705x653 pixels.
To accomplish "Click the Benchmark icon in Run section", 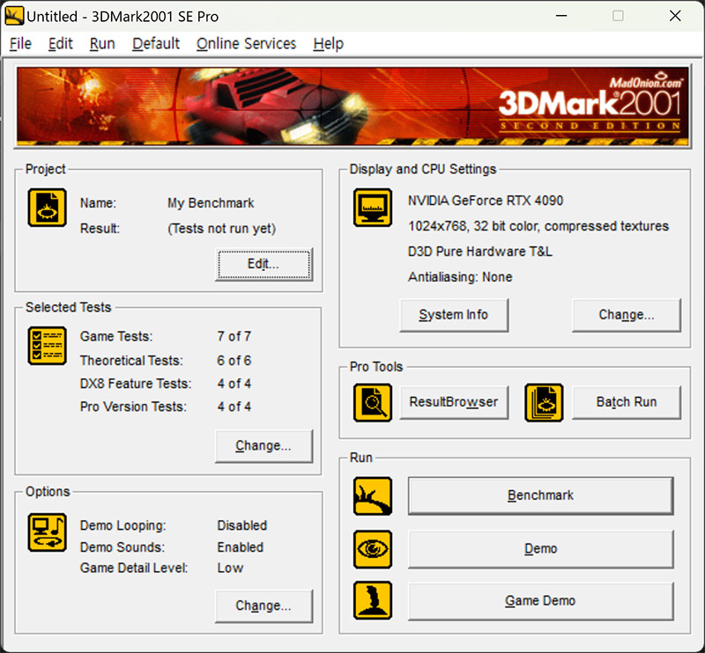I will (x=372, y=495).
